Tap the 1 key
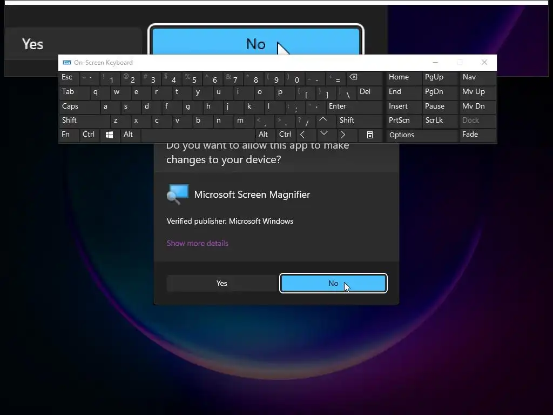The image size is (553, 415). coord(109,78)
